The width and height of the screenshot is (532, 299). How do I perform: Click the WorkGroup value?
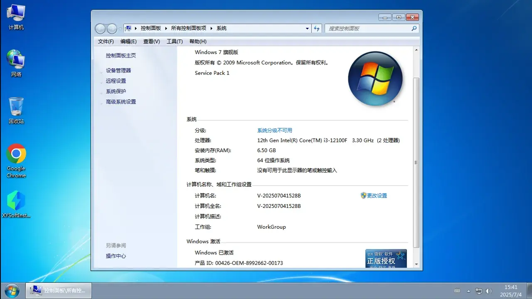click(271, 227)
